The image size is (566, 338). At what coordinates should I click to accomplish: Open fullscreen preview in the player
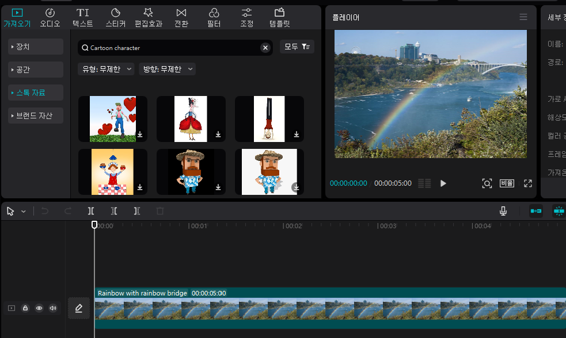pyautogui.click(x=528, y=183)
